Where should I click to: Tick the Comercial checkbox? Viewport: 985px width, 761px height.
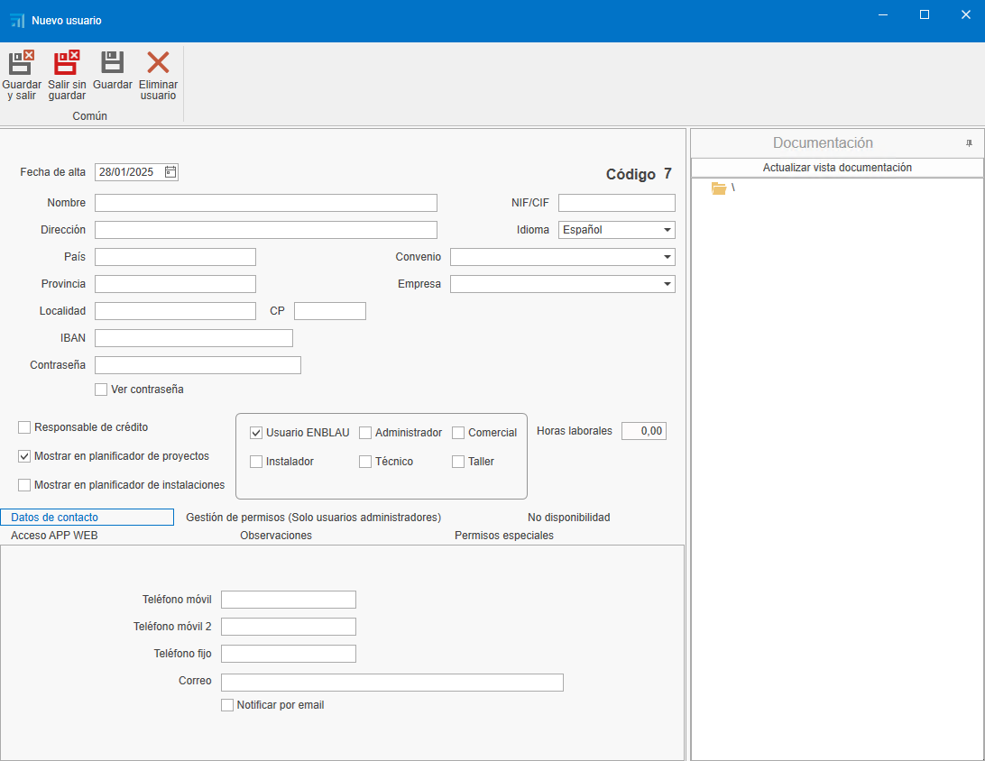point(458,433)
